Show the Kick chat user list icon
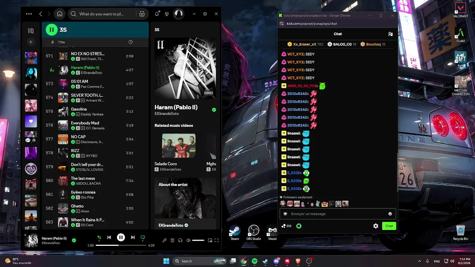Image resolution: width=475 pixels, height=267 pixels. [390, 34]
